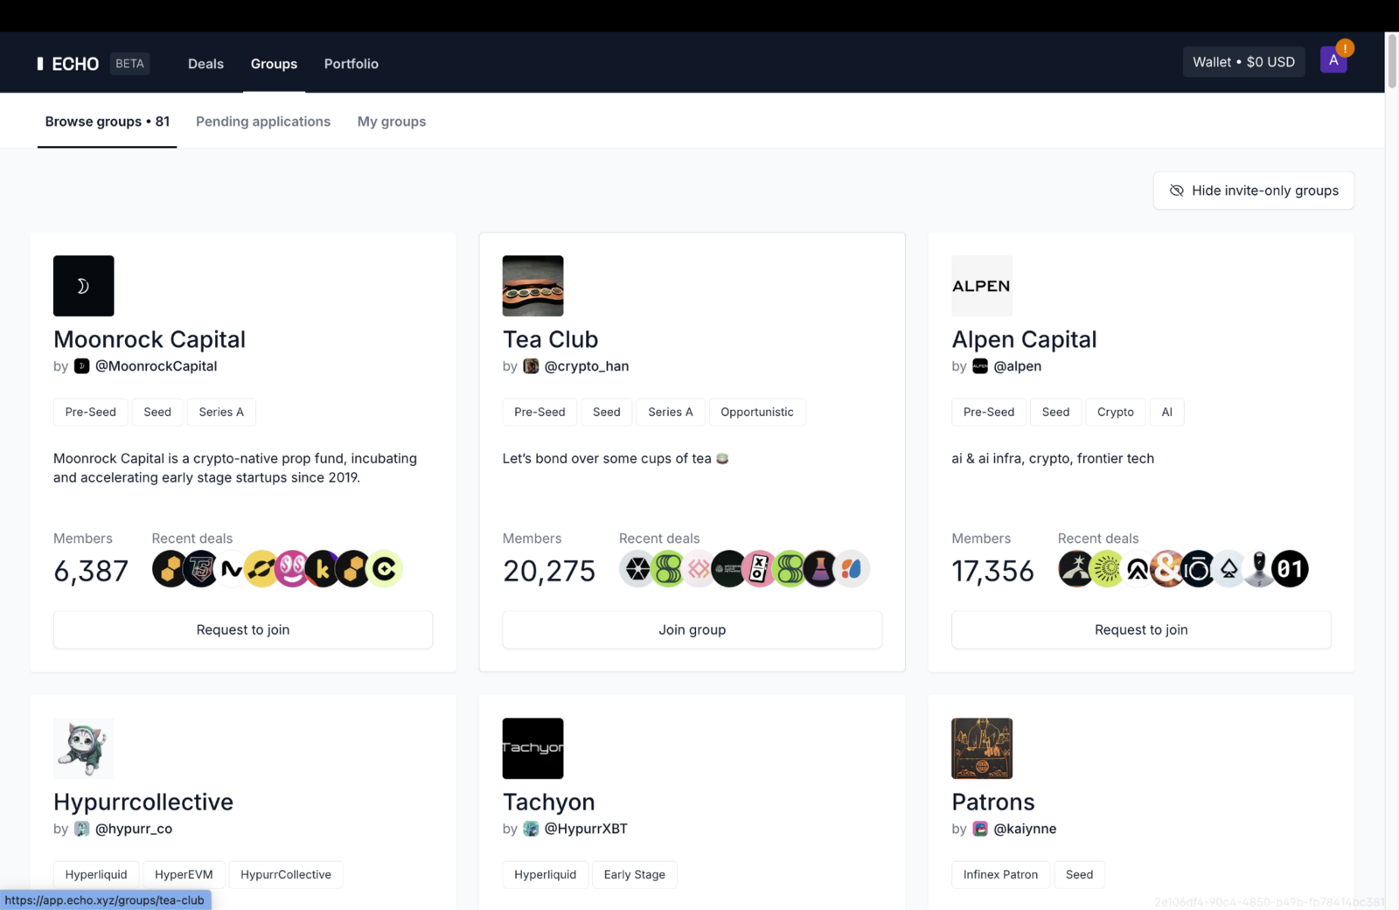Click the ECHO logo in the header
1399x910 pixels.
tap(67, 64)
